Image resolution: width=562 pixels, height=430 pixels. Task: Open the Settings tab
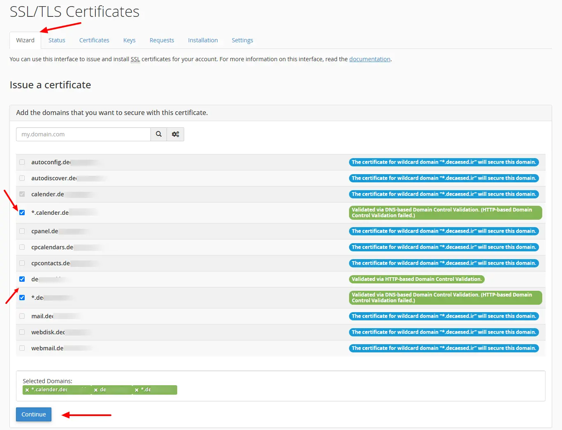point(243,40)
